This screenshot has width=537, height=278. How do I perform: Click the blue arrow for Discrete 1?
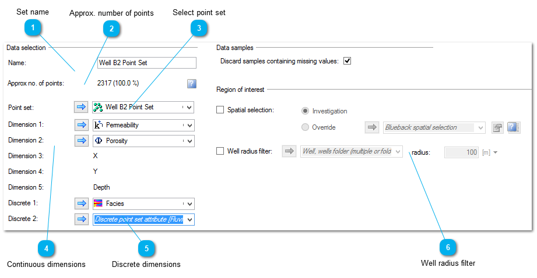(x=82, y=204)
